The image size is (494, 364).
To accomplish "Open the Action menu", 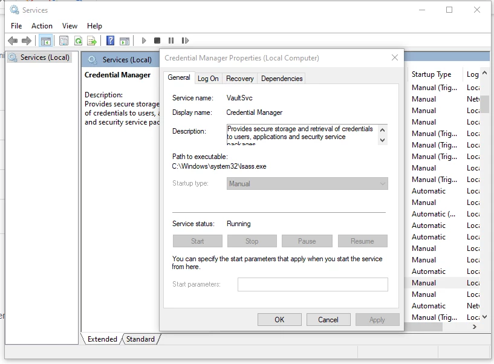I will click(42, 26).
